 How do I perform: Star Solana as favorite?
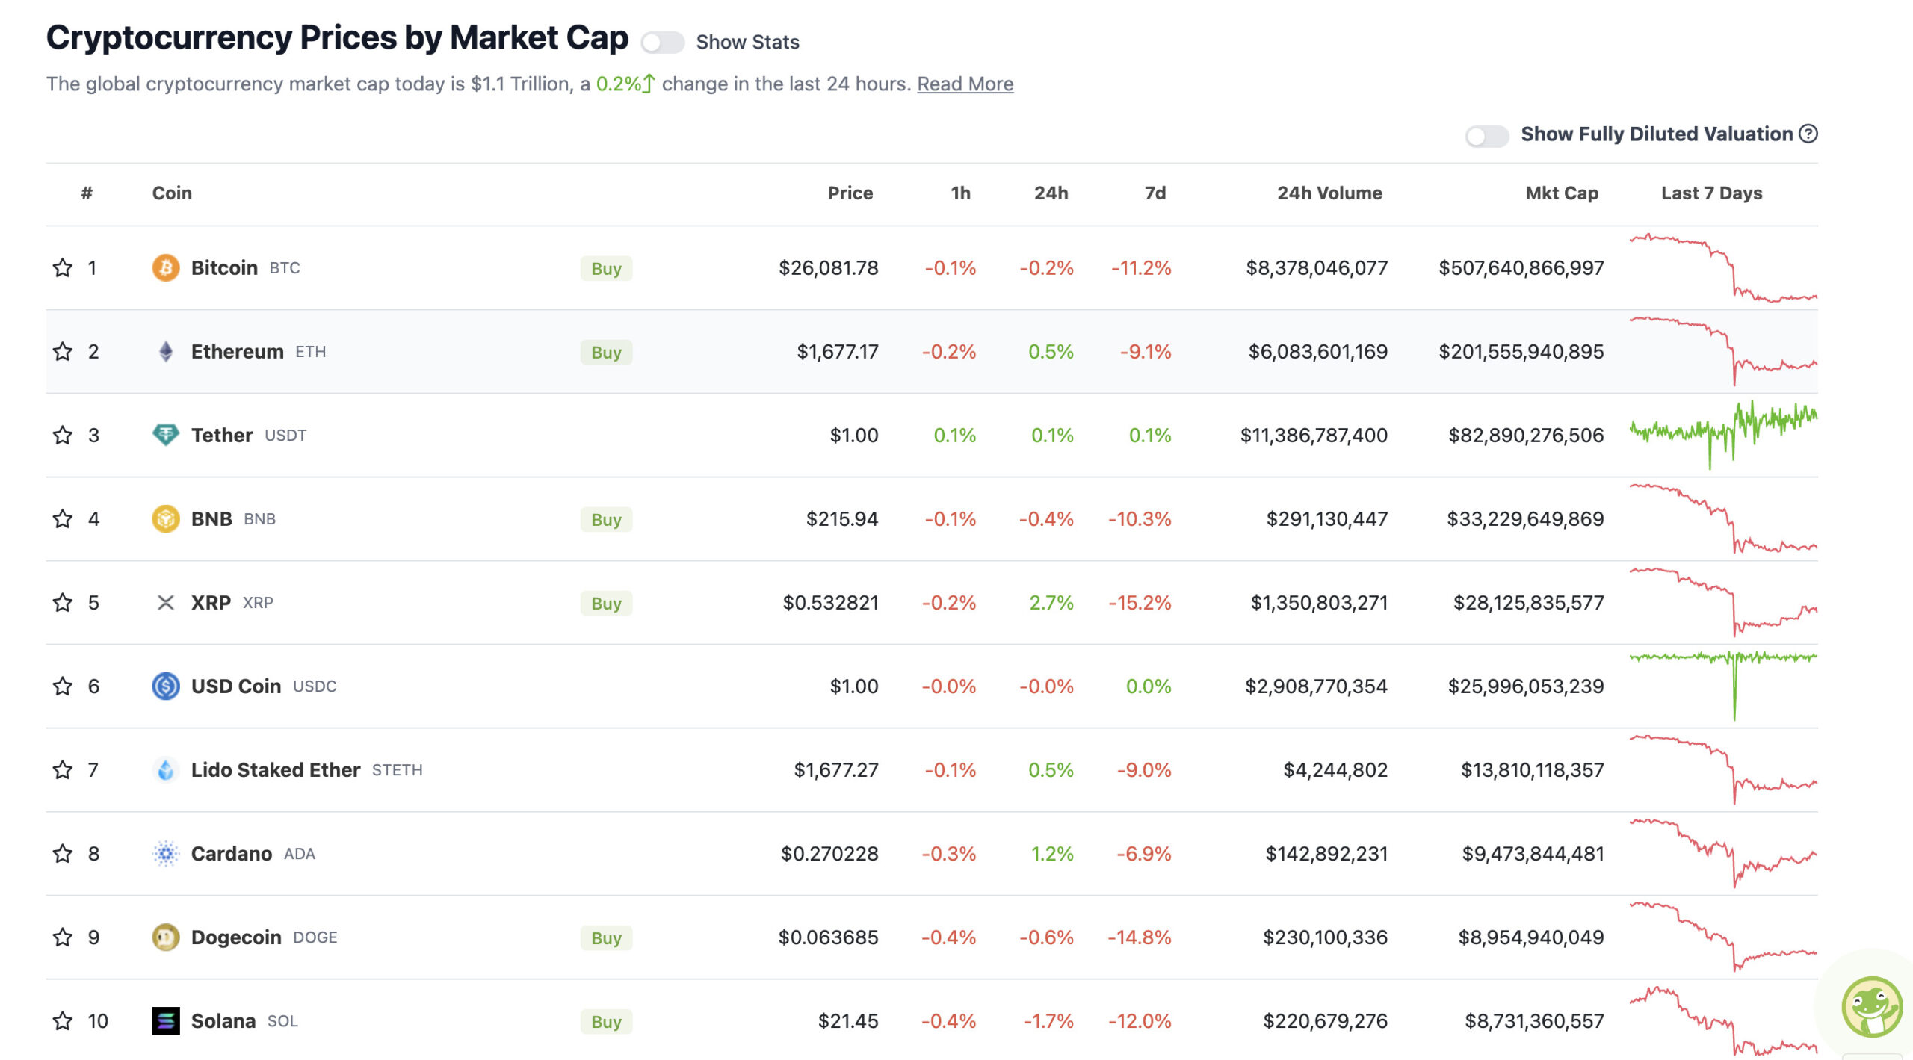point(63,1020)
